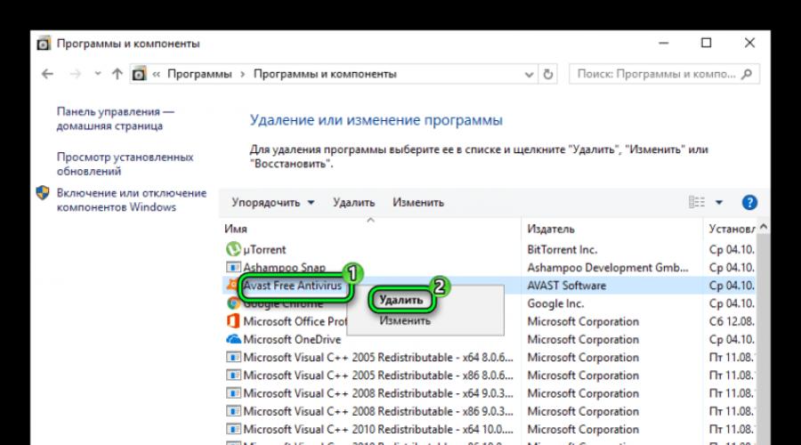Click the Visual C++ 2008 x86 installer icon
801x445 pixels.
pos(233,411)
